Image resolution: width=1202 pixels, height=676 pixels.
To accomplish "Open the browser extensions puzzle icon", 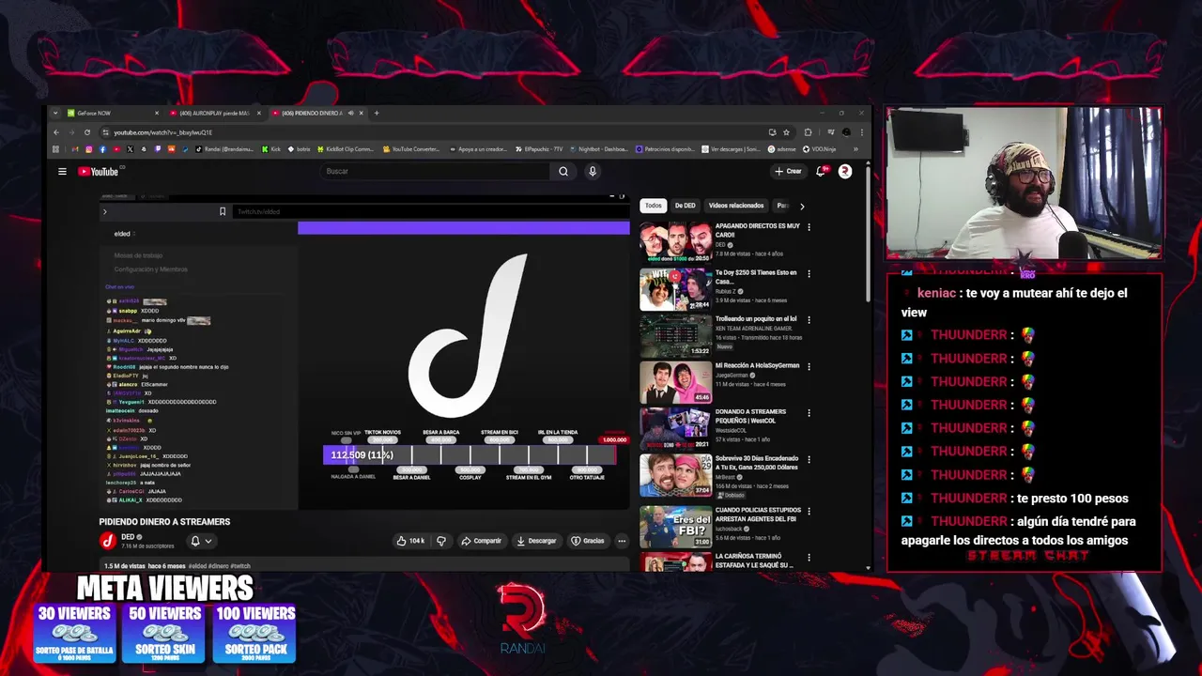I will (x=808, y=132).
